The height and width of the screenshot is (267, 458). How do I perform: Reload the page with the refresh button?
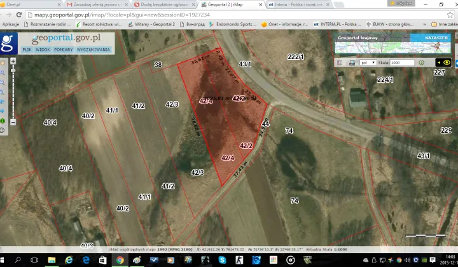pyautogui.click(x=19, y=15)
